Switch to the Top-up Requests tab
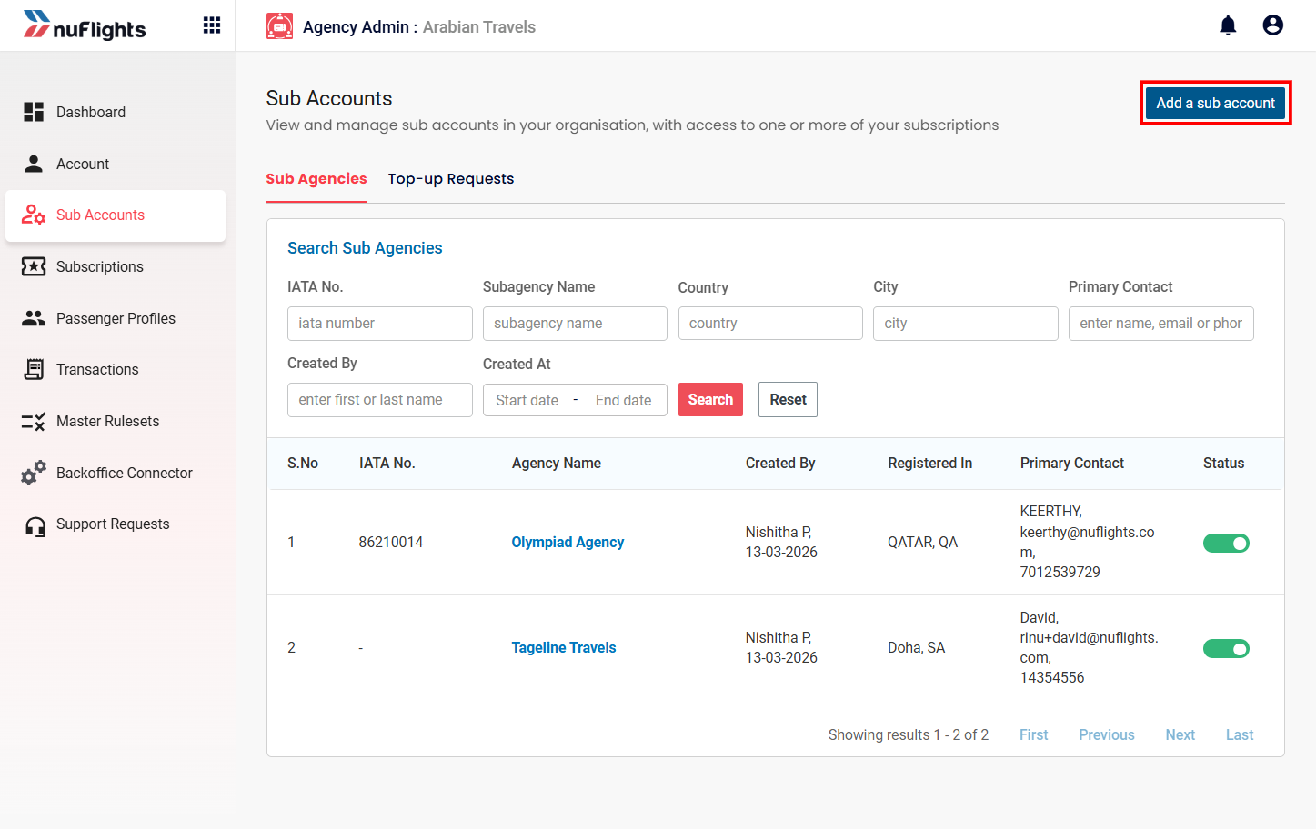 point(451,179)
